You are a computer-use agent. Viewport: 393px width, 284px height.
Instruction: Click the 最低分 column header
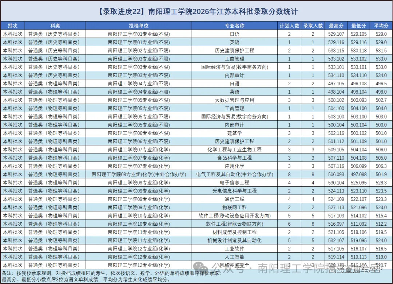click(x=359, y=26)
